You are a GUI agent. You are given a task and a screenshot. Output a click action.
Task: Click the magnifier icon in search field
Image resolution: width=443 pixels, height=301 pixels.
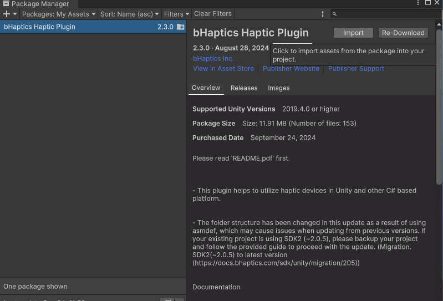pos(334,14)
